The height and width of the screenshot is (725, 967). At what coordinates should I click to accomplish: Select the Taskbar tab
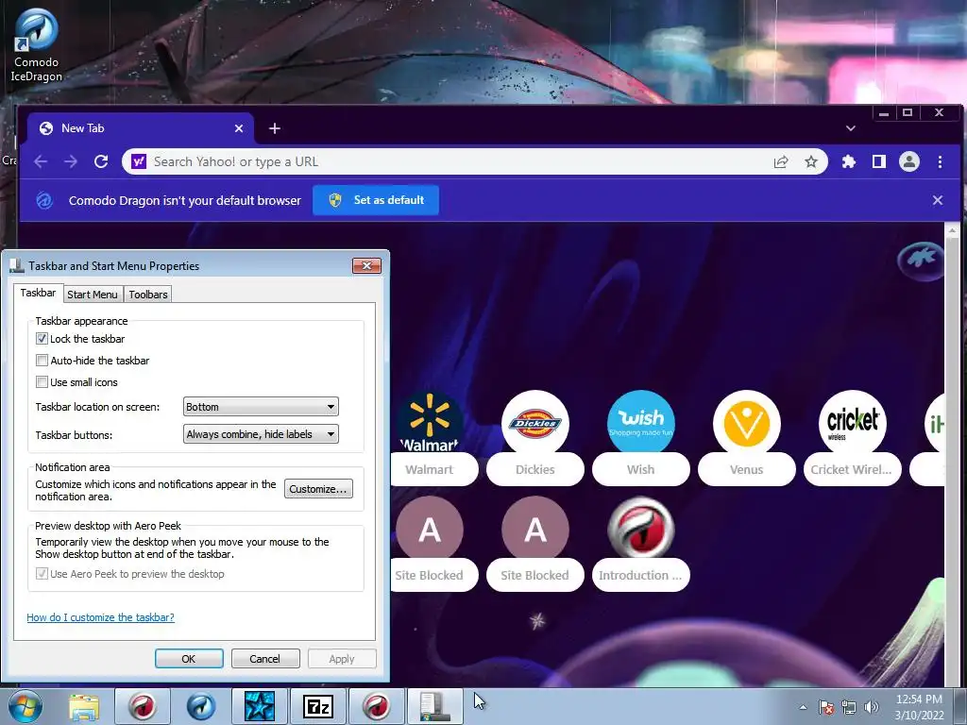pos(38,293)
